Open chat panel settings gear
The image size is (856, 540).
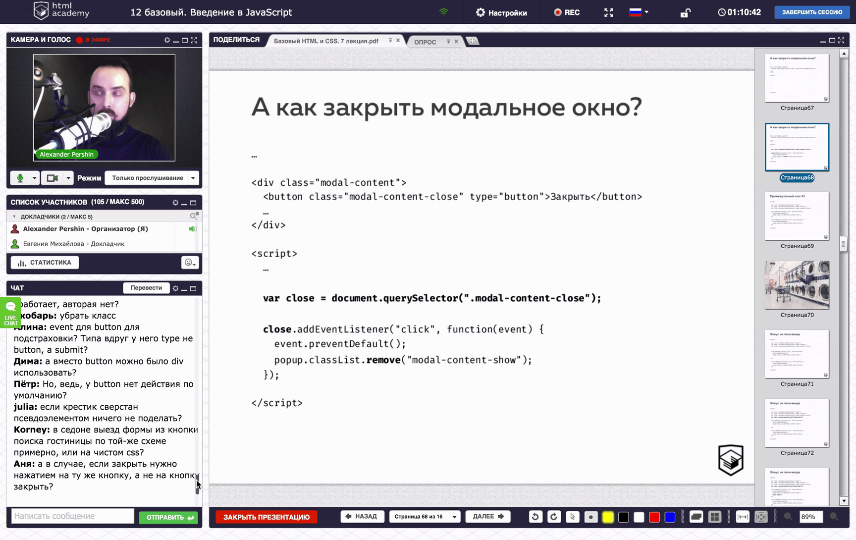tap(175, 288)
